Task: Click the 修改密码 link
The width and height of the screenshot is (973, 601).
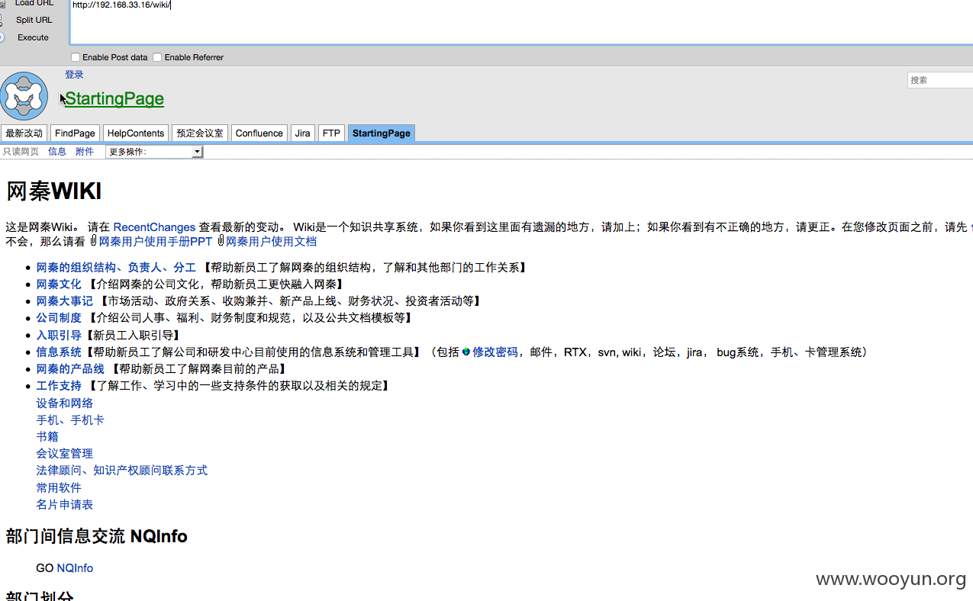Action: [495, 352]
